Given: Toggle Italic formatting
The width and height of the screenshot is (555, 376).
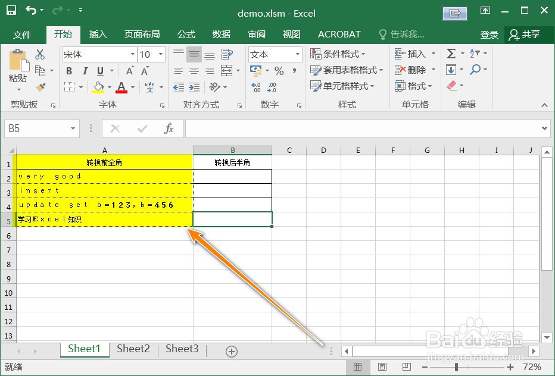Looking at the screenshot, I should (x=85, y=71).
